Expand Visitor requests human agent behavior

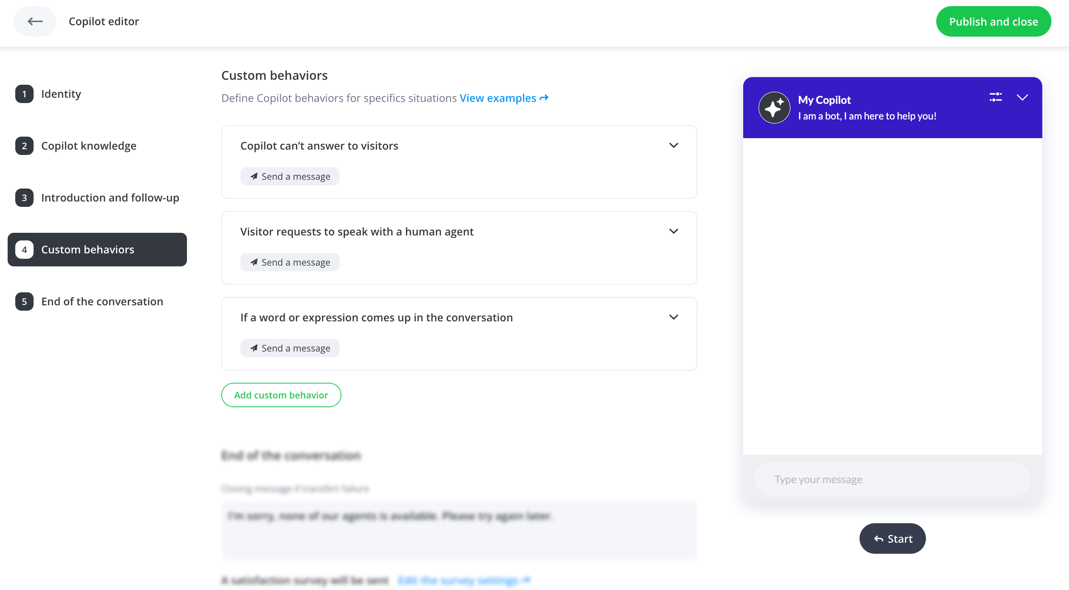pos(673,231)
